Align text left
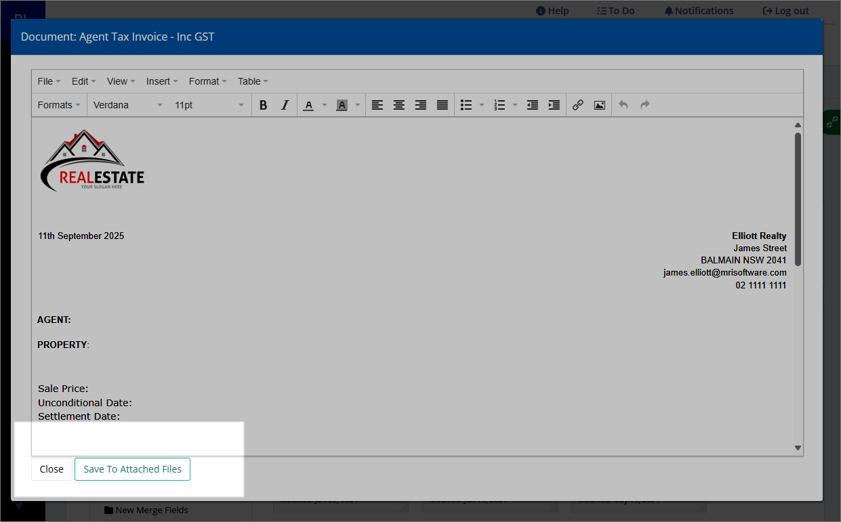The image size is (841, 522). click(377, 105)
